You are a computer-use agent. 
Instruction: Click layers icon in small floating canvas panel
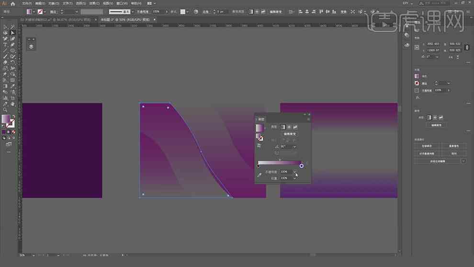(31, 46)
